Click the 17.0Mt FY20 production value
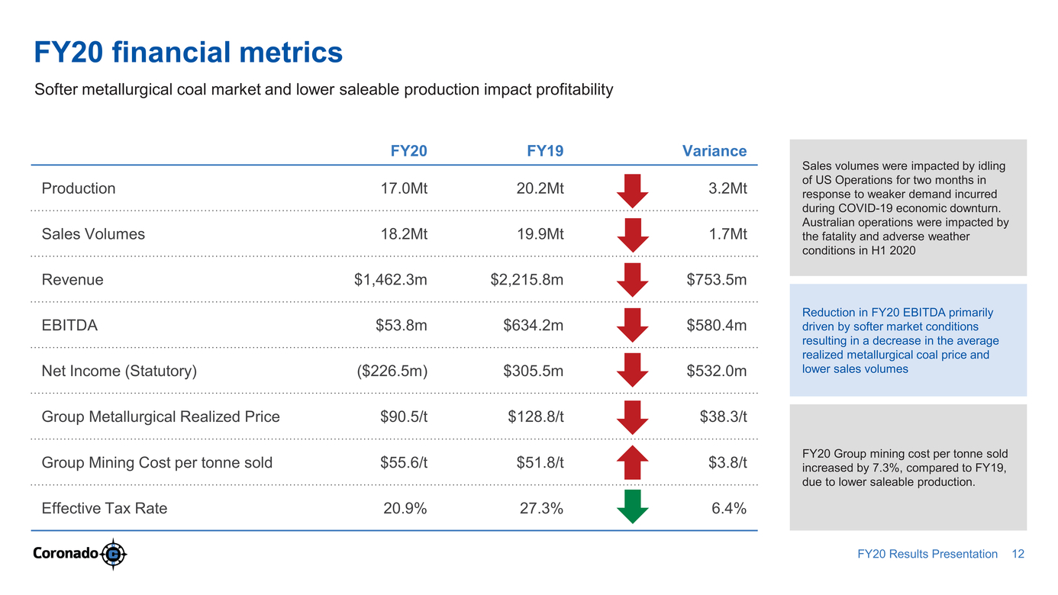The width and height of the screenshot is (1058, 595). [x=404, y=188]
